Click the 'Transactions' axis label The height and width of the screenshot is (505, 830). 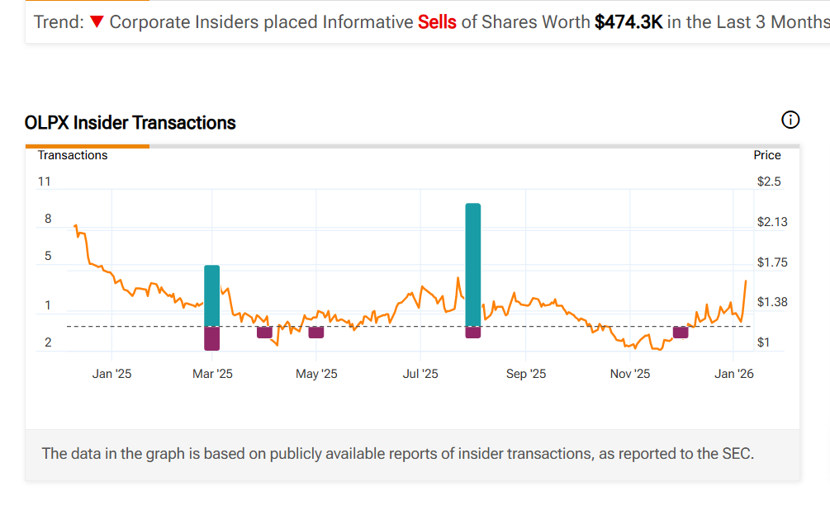73,155
